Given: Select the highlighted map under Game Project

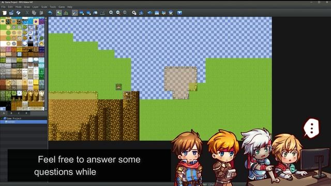Looking at the screenshot, I should [x=23, y=122].
